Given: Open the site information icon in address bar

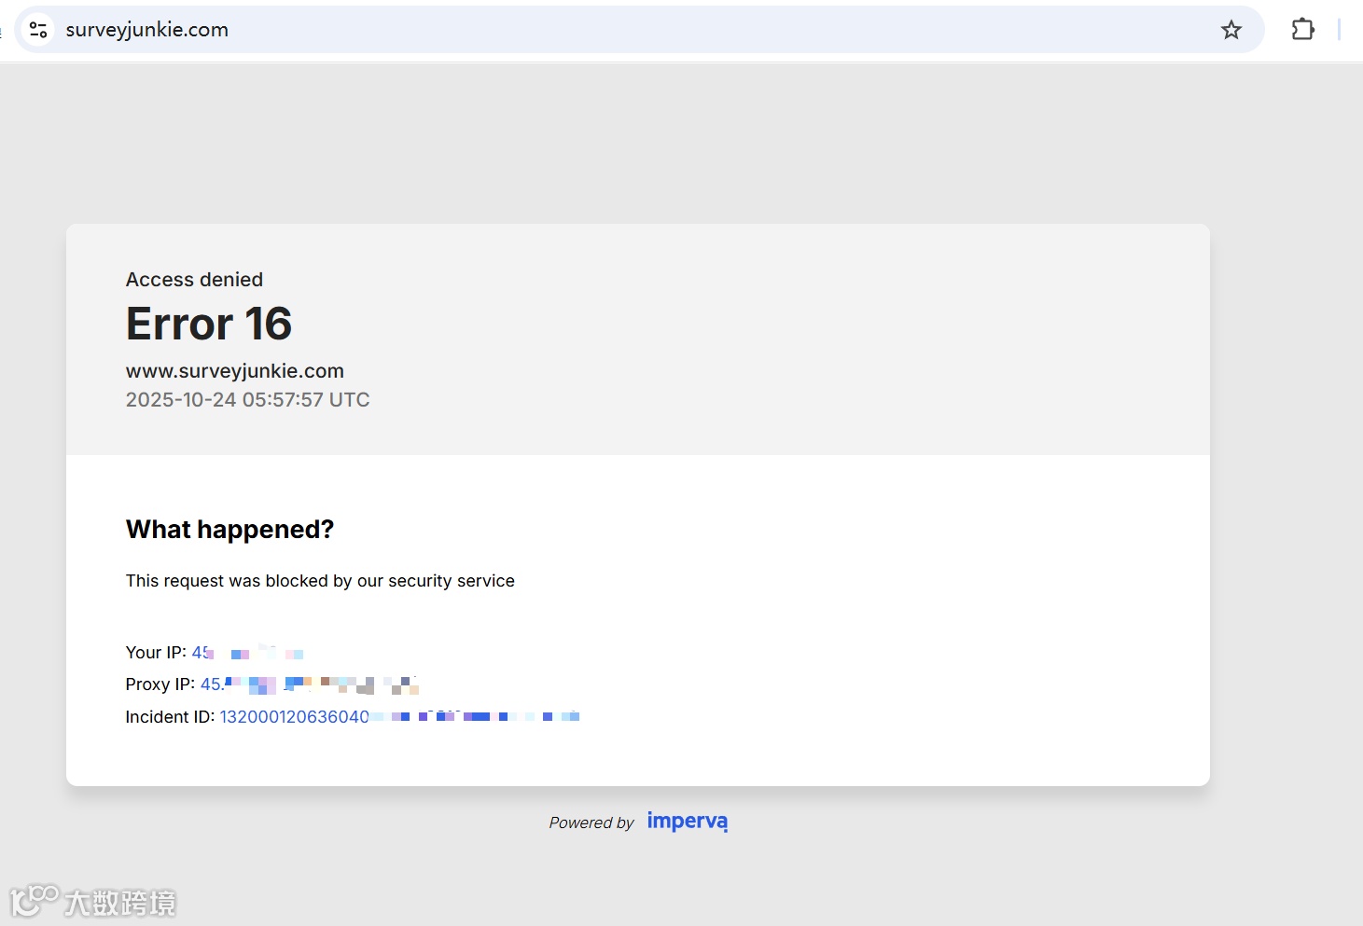Looking at the screenshot, I should click(38, 30).
